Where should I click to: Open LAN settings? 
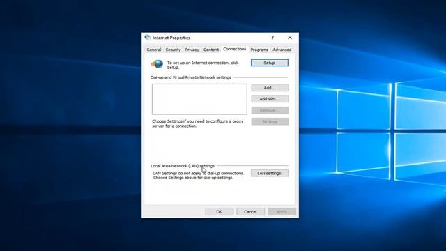(x=270, y=173)
